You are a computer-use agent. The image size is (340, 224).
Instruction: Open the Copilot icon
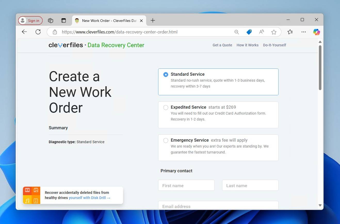(317, 32)
